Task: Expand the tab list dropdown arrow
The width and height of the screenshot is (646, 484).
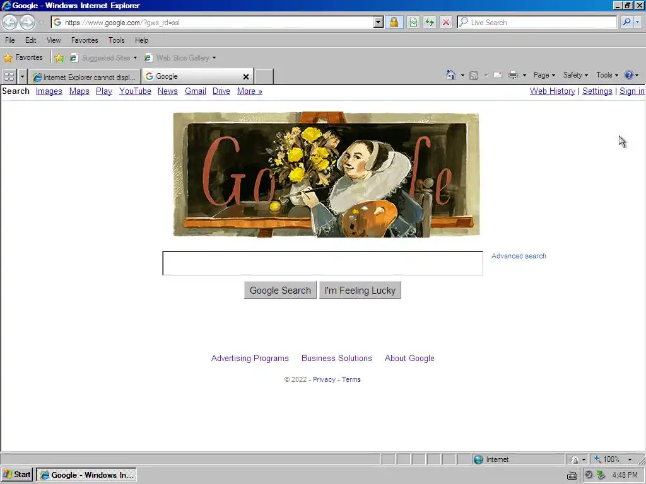Action: (x=22, y=76)
